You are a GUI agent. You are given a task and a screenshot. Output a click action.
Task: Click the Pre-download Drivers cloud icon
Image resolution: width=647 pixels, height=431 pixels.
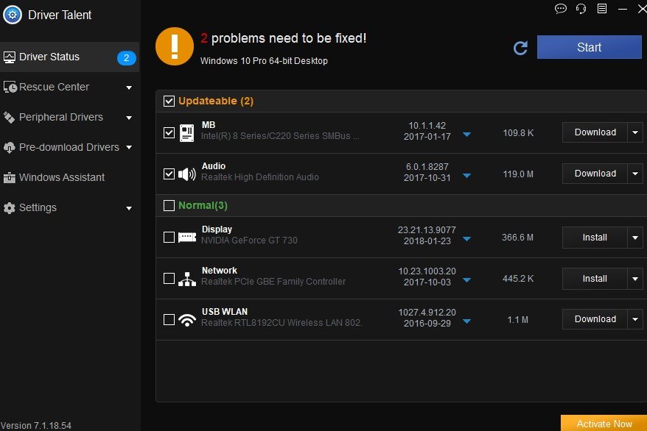coord(9,147)
